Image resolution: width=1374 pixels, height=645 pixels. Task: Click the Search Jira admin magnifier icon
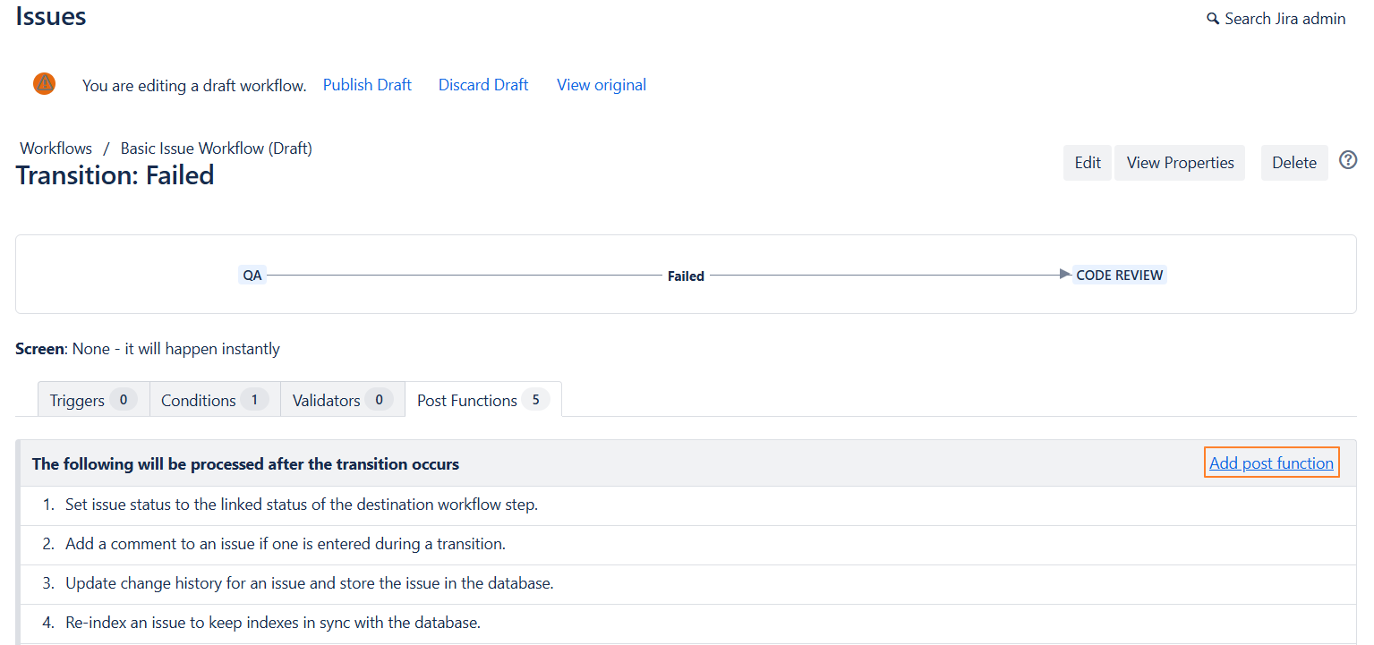pyautogui.click(x=1213, y=19)
